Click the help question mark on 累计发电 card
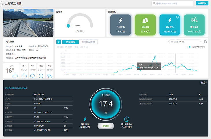The width and height of the screenshot is (211, 139). tap(177, 17)
